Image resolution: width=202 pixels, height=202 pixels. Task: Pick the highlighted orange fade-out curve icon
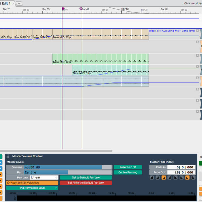tap(187, 178)
